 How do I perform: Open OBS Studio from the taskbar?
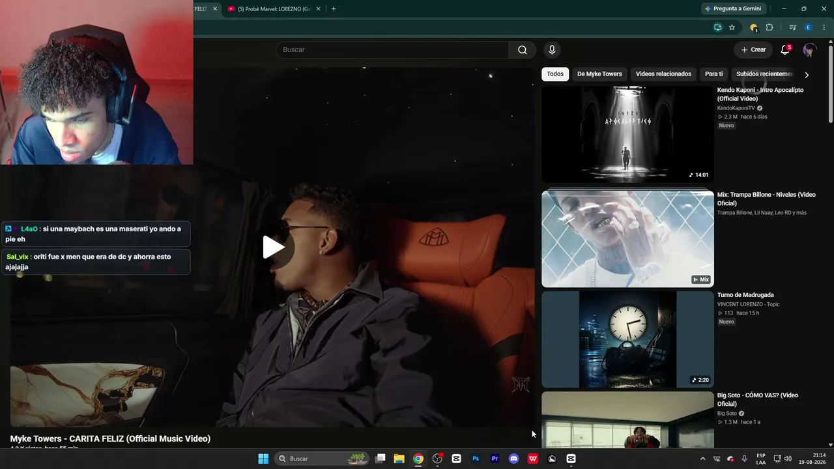click(437, 459)
